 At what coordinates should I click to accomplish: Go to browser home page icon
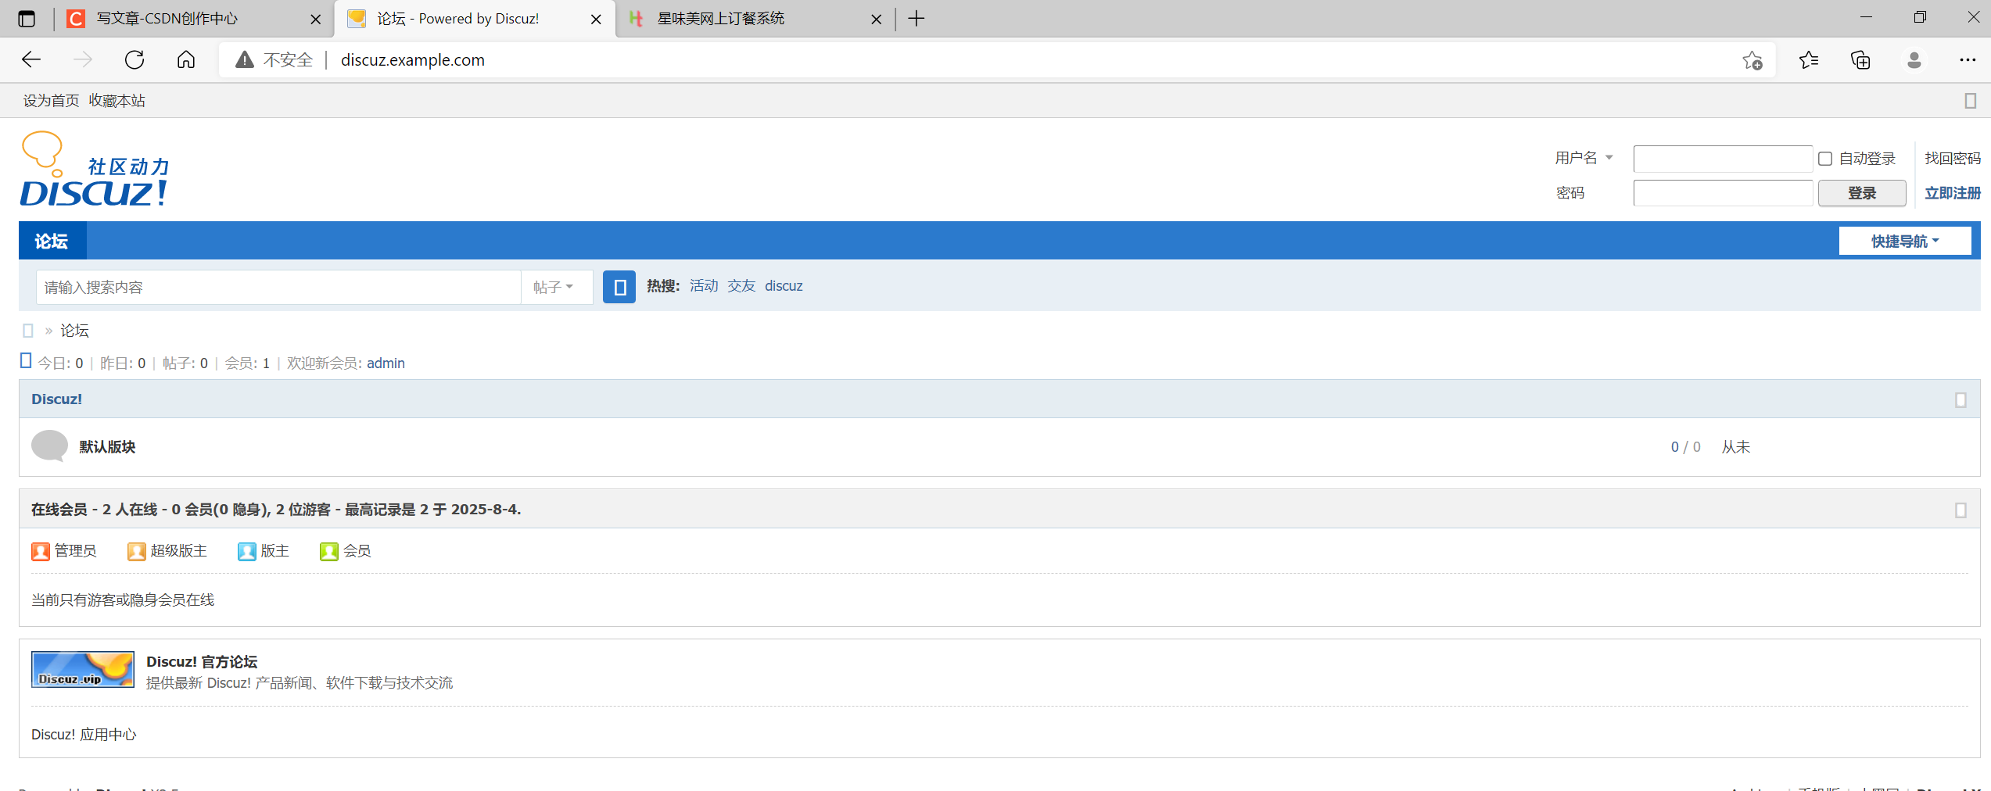186,60
